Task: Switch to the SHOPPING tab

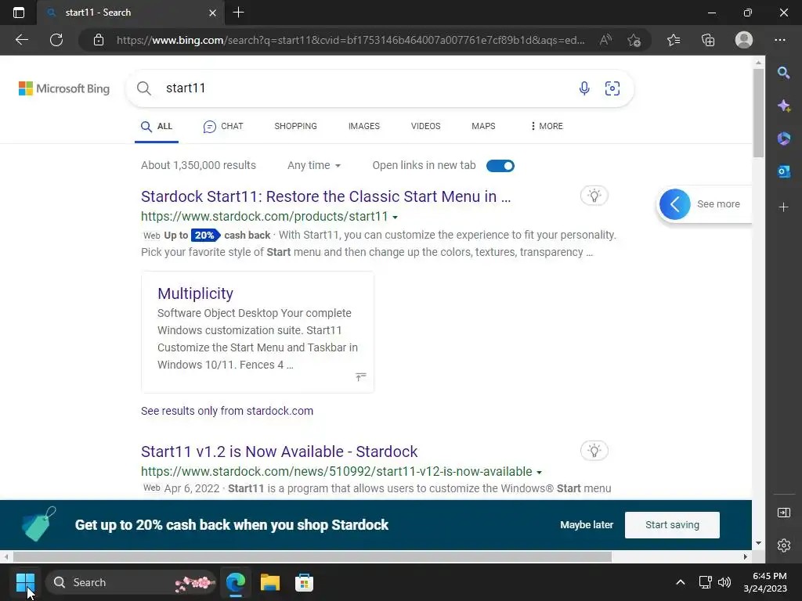Action: [295, 126]
